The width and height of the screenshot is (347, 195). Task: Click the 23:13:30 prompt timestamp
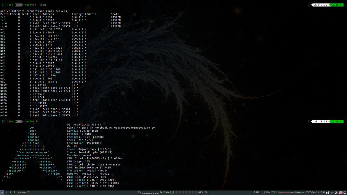[321, 5]
